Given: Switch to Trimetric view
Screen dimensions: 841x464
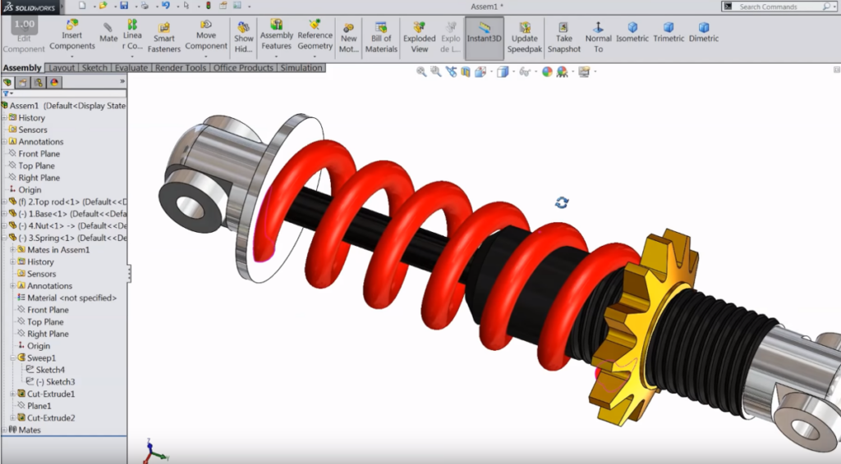Looking at the screenshot, I should click(669, 33).
